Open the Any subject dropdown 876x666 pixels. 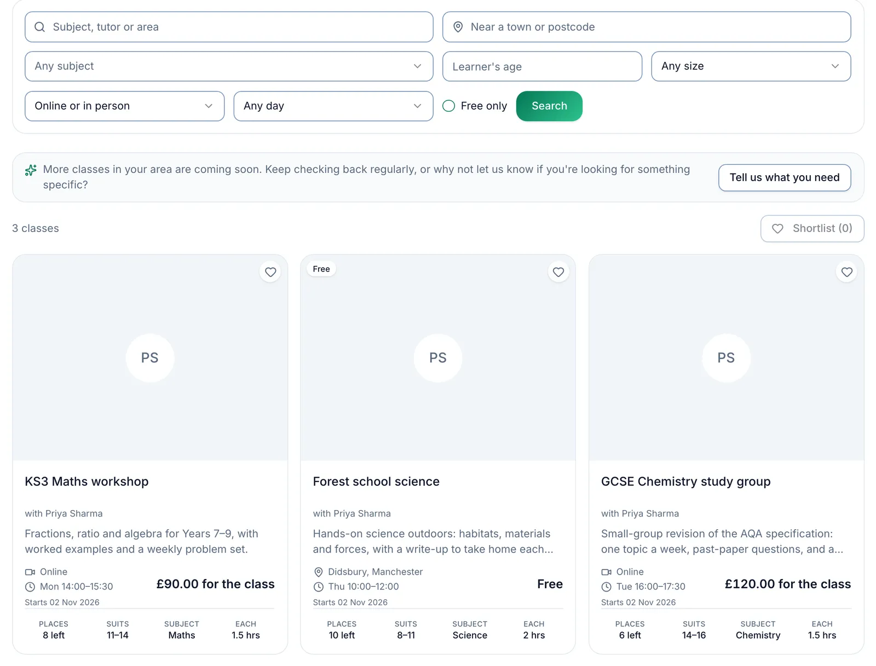tap(229, 66)
